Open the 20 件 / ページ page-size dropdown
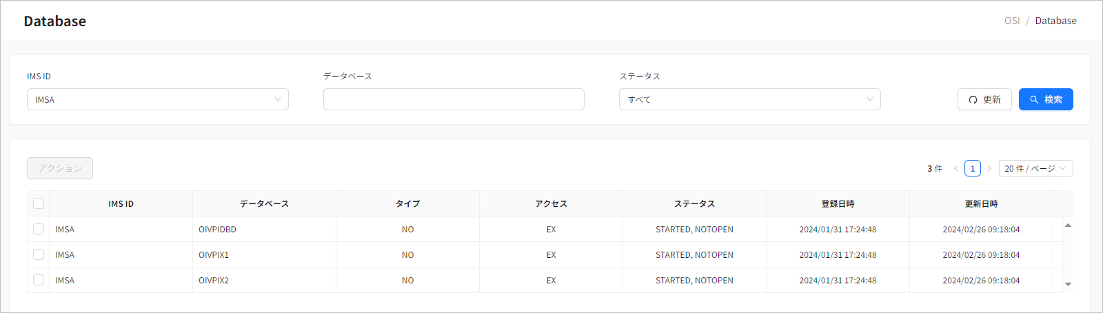The image size is (1103, 313). click(1035, 168)
